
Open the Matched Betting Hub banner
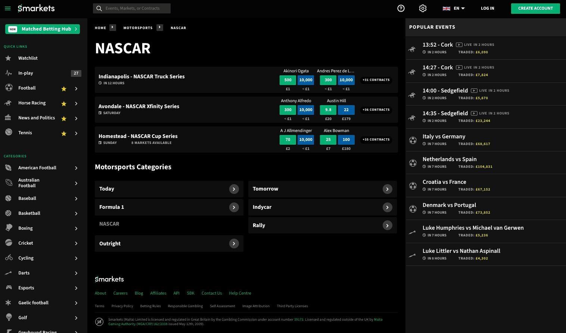(43, 29)
